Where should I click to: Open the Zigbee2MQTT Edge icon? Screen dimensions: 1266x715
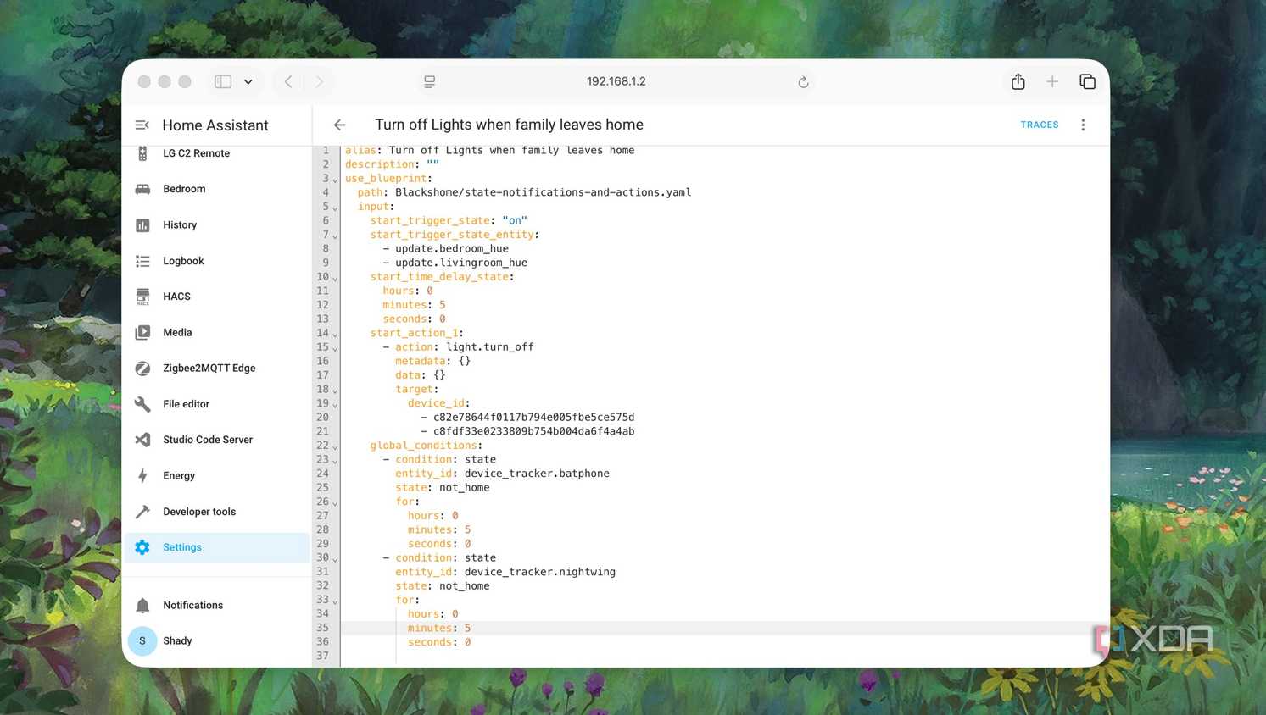142,369
